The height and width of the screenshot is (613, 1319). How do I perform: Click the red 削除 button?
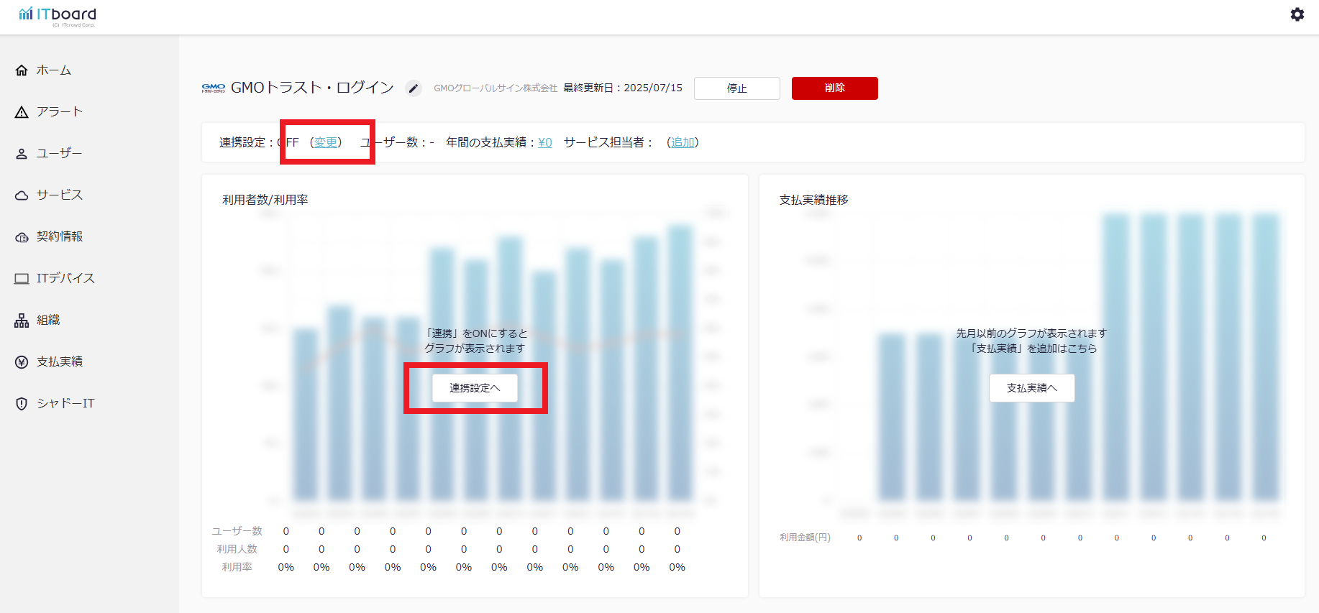[x=835, y=88]
